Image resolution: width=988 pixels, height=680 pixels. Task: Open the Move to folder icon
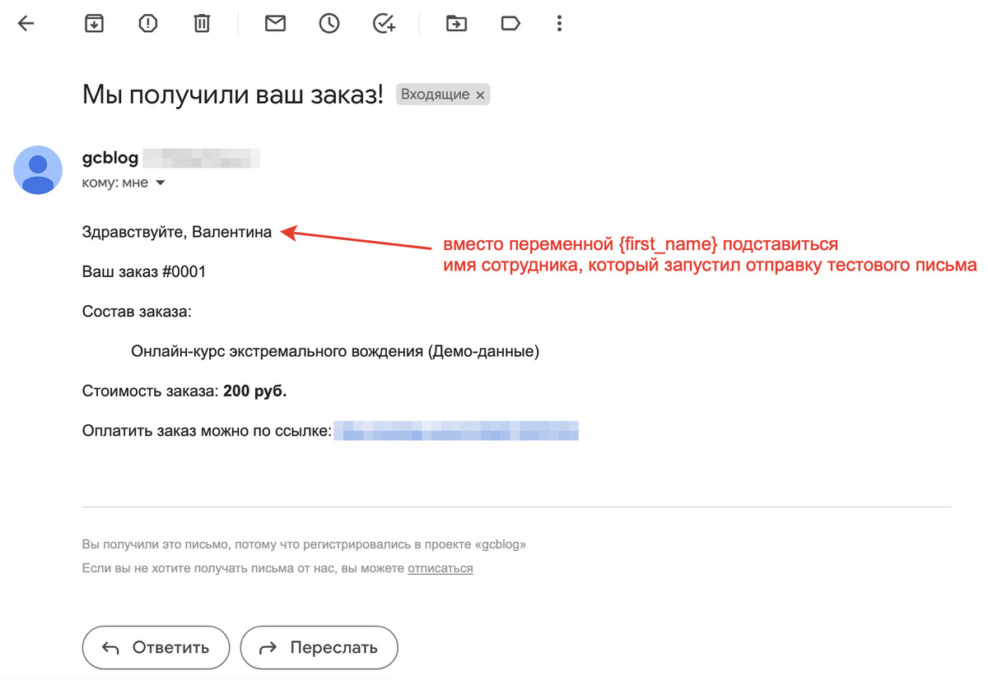tap(456, 24)
